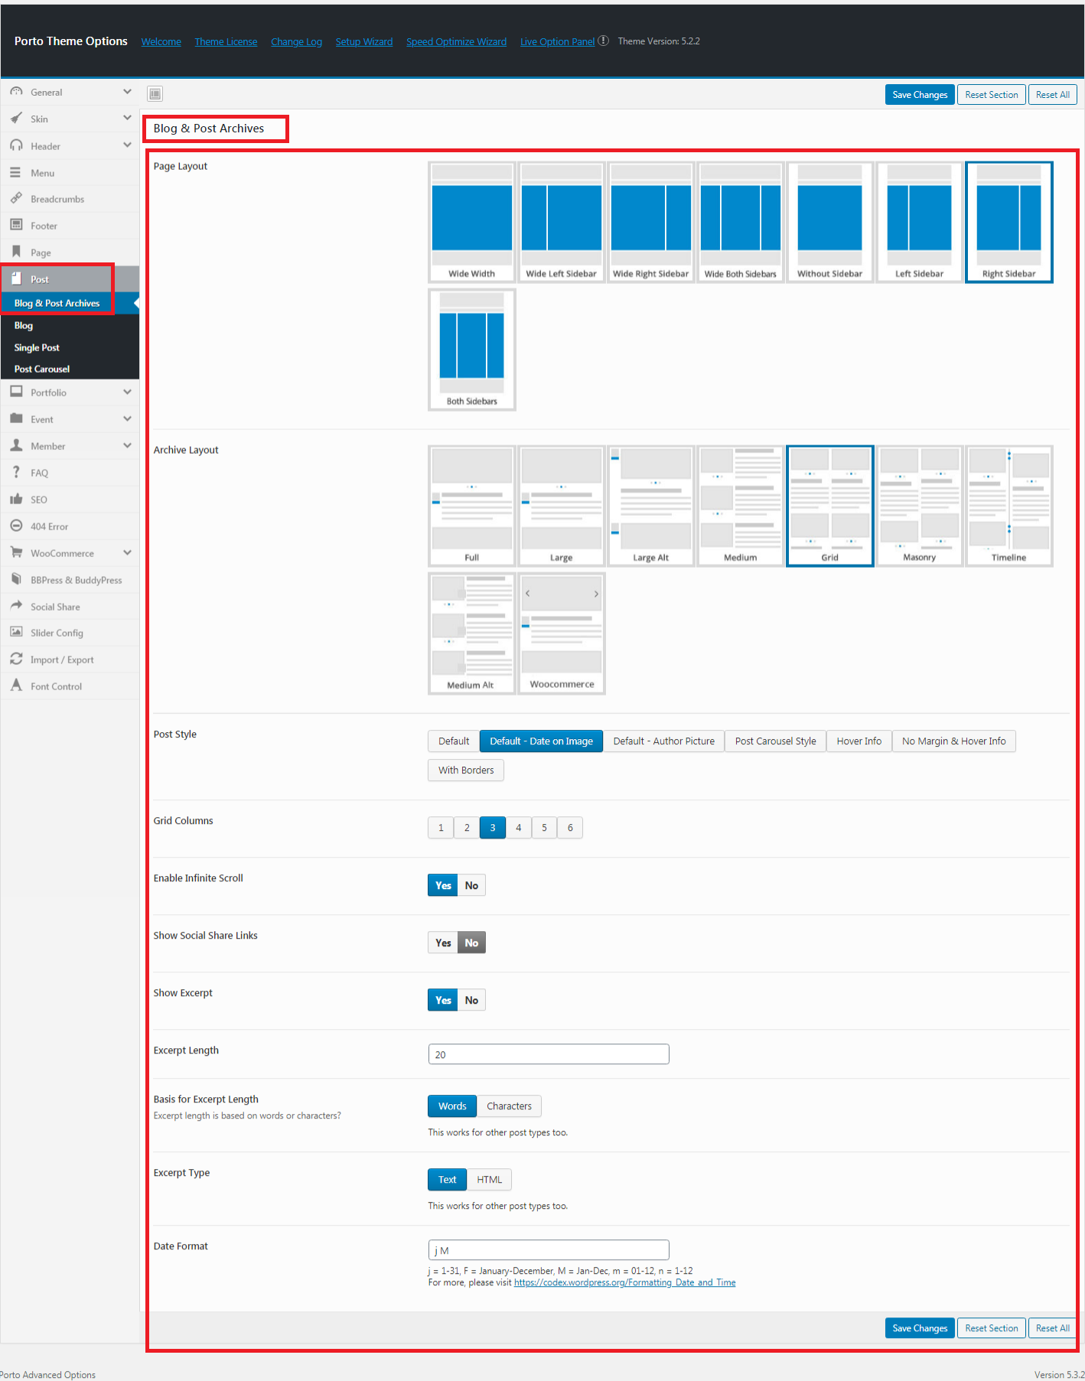Open the Speed Optimize Wizard link

456,42
